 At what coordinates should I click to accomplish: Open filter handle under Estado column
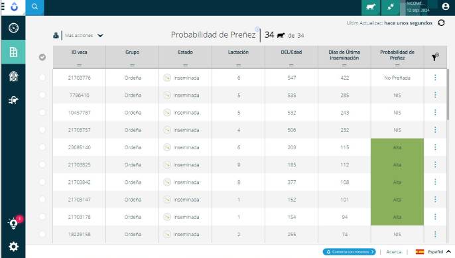[x=186, y=65]
